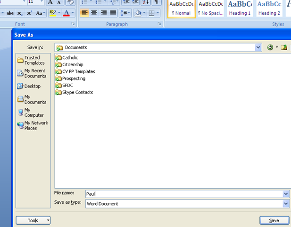291x227 pixels.
Task: Apply yellow text highlight color
Action: [x=53, y=13]
